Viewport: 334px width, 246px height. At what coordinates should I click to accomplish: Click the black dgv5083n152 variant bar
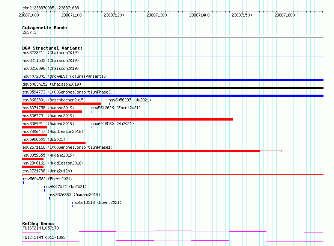tap(173, 88)
